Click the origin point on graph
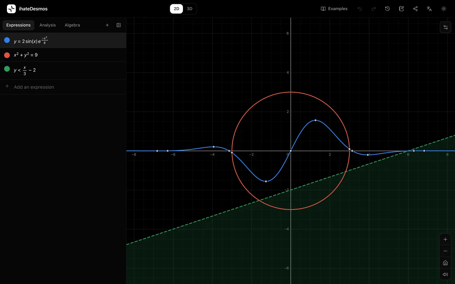Screen dimensions: 455x284 tap(291, 151)
